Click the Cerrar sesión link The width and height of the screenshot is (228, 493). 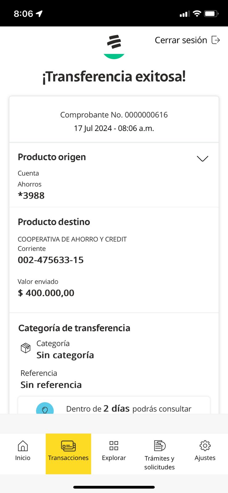click(x=181, y=40)
